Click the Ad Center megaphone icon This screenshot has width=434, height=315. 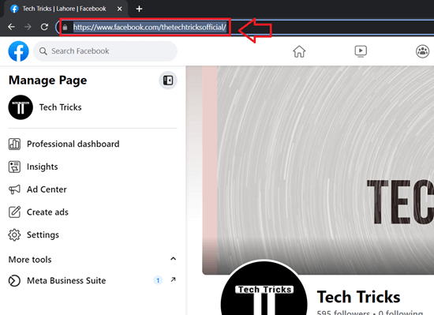point(14,189)
